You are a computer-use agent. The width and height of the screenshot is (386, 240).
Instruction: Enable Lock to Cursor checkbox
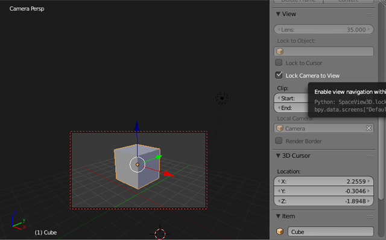pyautogui.click(x=279, y=63)
